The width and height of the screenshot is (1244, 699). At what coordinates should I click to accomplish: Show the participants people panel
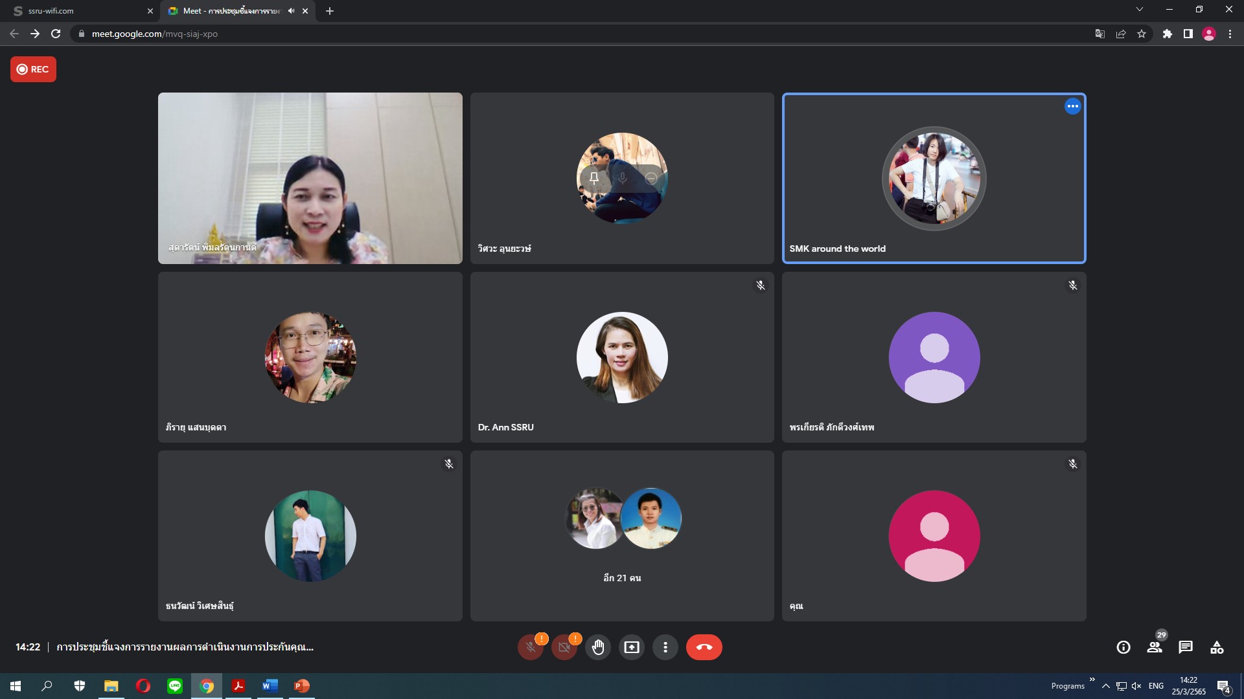point(1155,647)
